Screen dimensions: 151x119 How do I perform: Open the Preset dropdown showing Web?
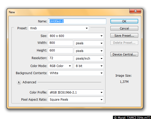pyautogui.click(x=59, y=28)
